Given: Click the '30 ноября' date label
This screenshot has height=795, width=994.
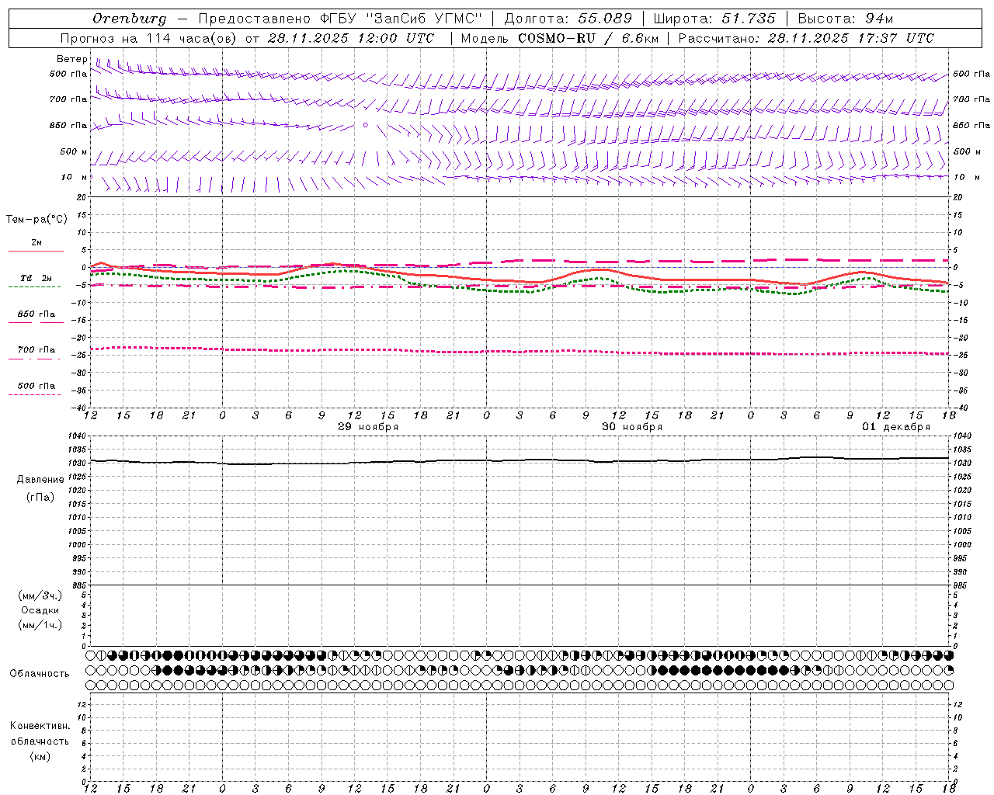Looking at the screenshot, I should [x=632, y=427].
